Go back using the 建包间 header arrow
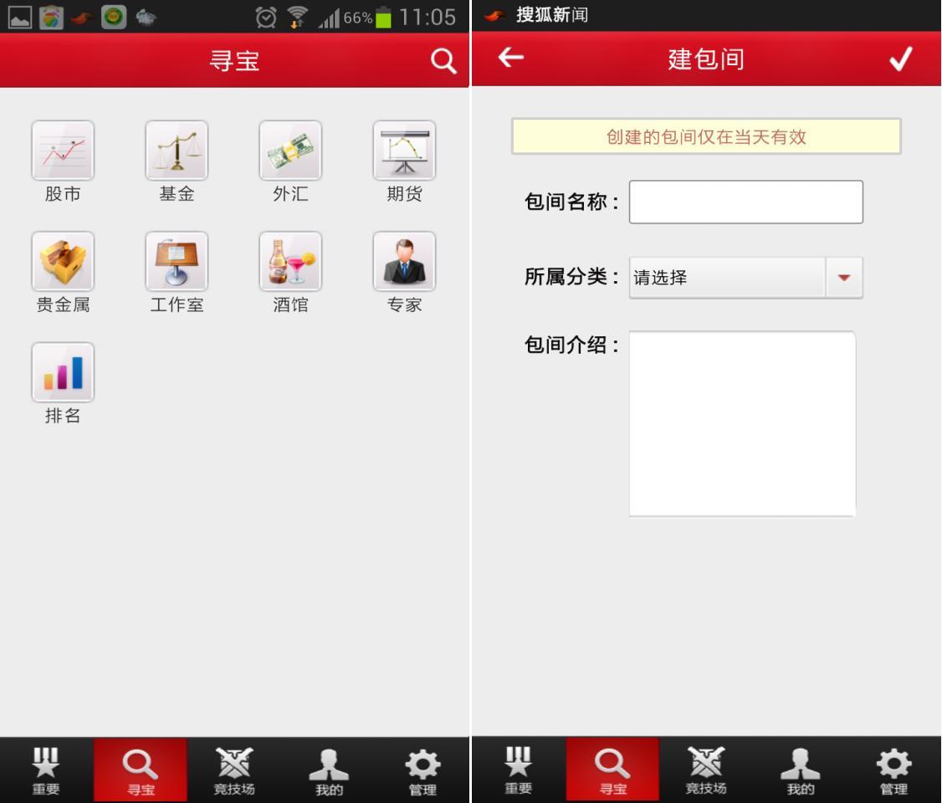The image size is (942, 803). coord(510,58)
